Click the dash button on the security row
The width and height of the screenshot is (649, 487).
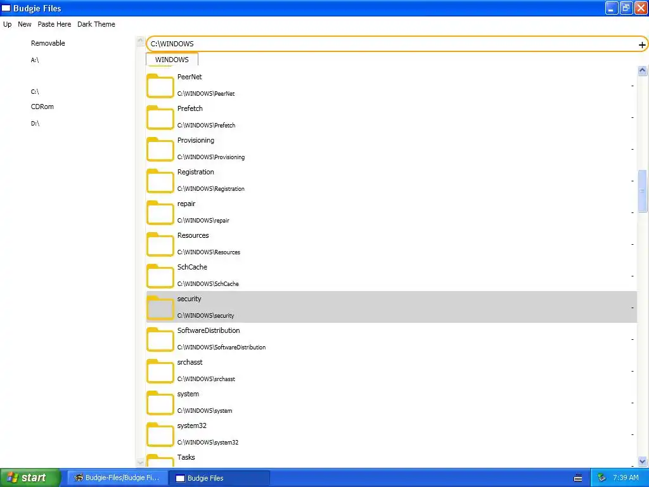(x=633, y=308)
